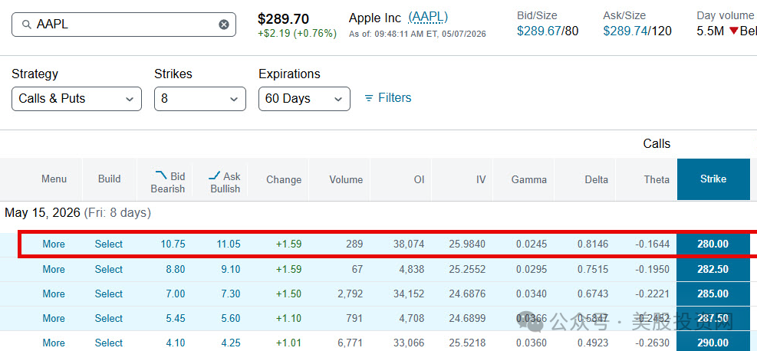Click the Bid Bearish trend icon
This screenshot has width=757, height=351.
tap(160, 174)
